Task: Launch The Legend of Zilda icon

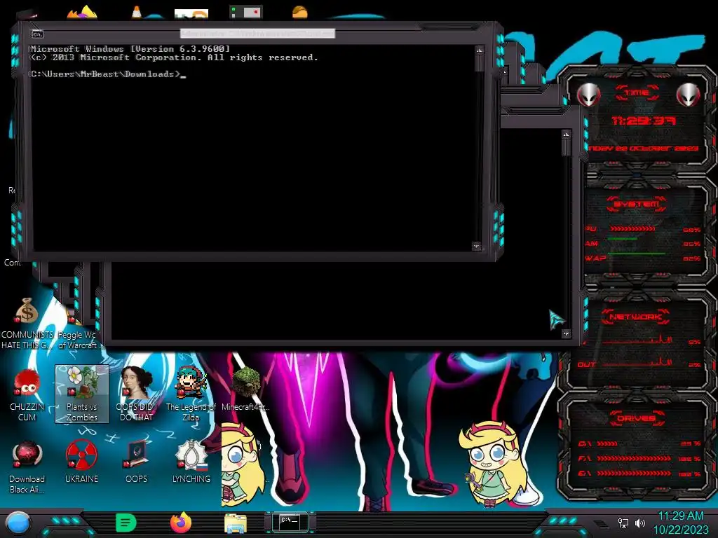Action: point(191,394)
